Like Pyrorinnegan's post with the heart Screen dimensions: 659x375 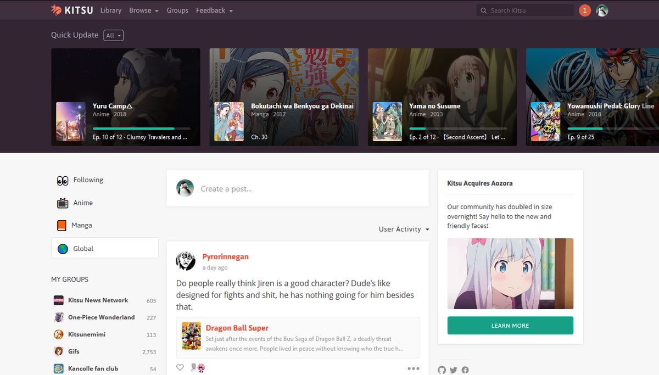(180, 367)
